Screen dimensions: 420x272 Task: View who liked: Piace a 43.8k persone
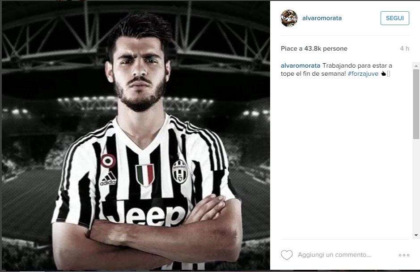click(314, 48)
